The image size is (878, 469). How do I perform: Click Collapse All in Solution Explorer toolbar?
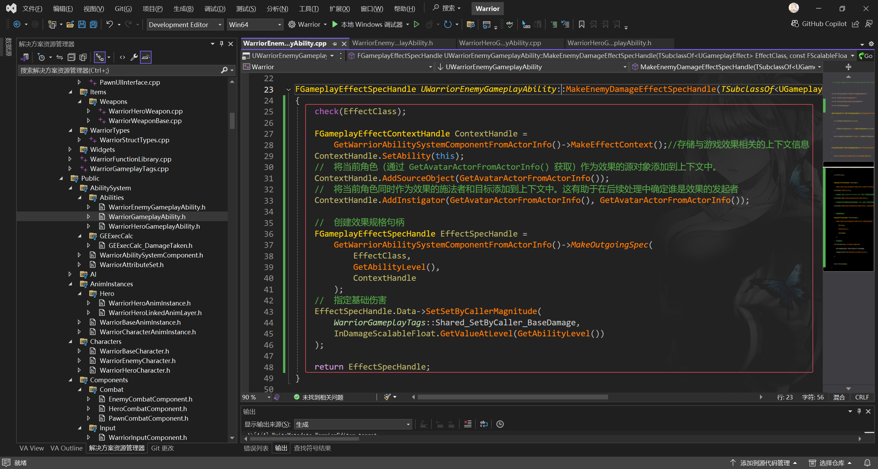(71, 57)
